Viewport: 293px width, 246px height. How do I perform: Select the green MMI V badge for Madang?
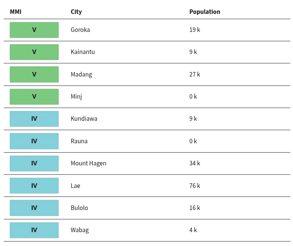point(34,74)
